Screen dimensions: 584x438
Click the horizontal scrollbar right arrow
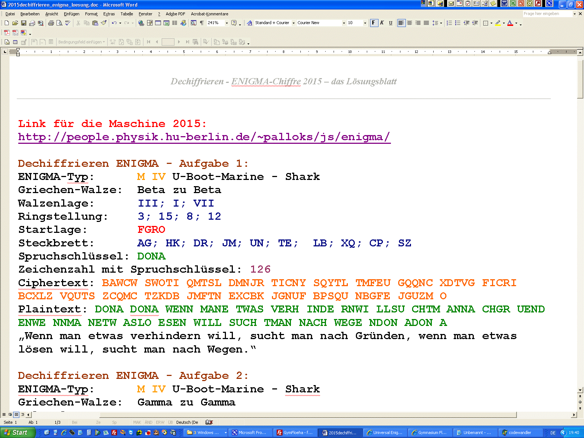tap(574, 415)
